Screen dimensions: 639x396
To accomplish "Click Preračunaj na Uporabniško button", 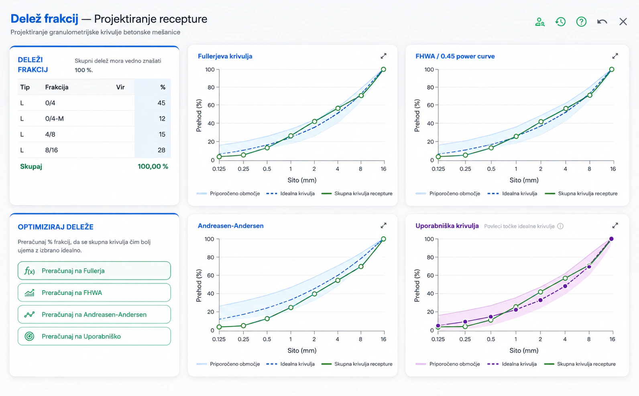I will (94, 336).
